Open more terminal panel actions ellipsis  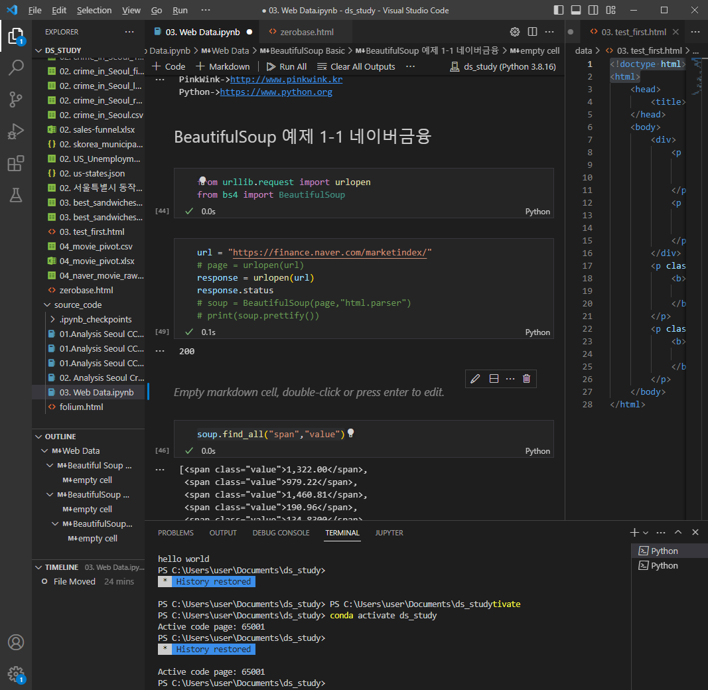coord(661,532)
